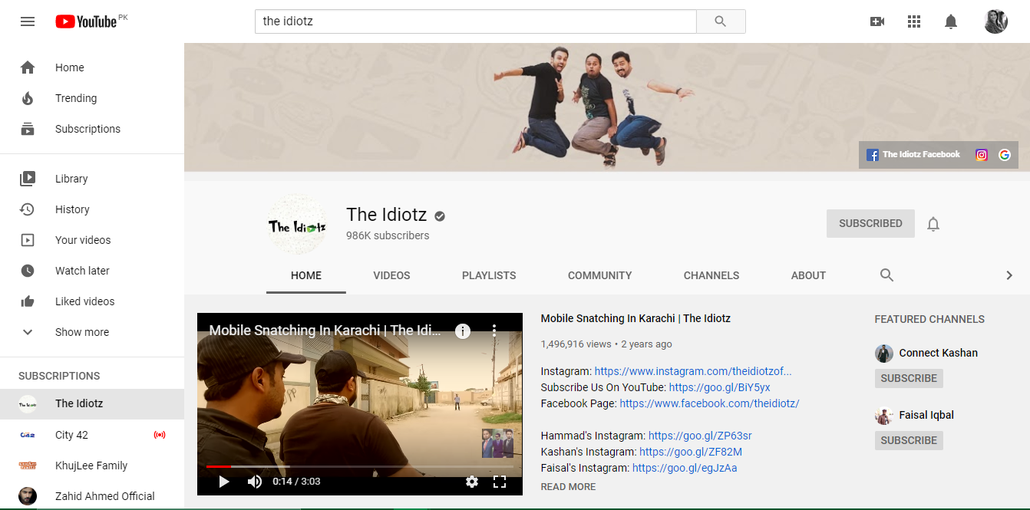The height and width of the screenshot is (510, 1030).
Task: Switch to the CHANNELS tab
Action: pyautogui.click(x=711, y=275)
